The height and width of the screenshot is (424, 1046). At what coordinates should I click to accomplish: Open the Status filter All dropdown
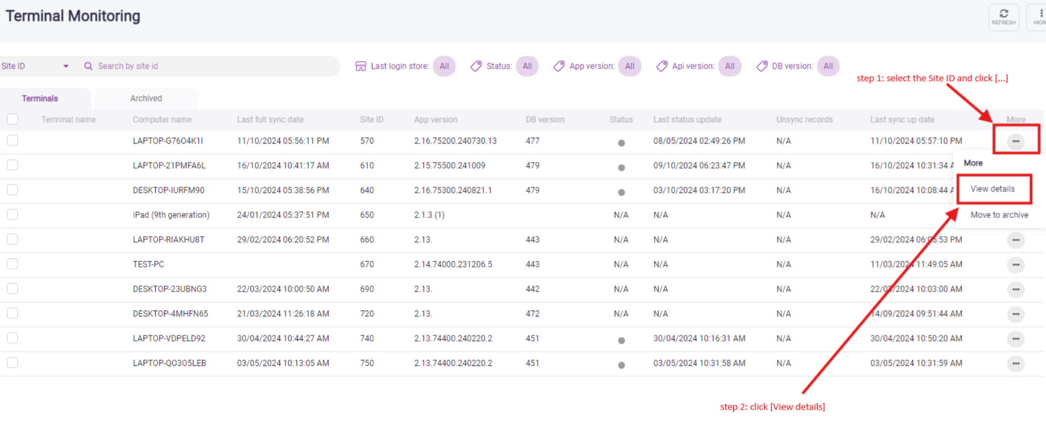click(527, 66)
